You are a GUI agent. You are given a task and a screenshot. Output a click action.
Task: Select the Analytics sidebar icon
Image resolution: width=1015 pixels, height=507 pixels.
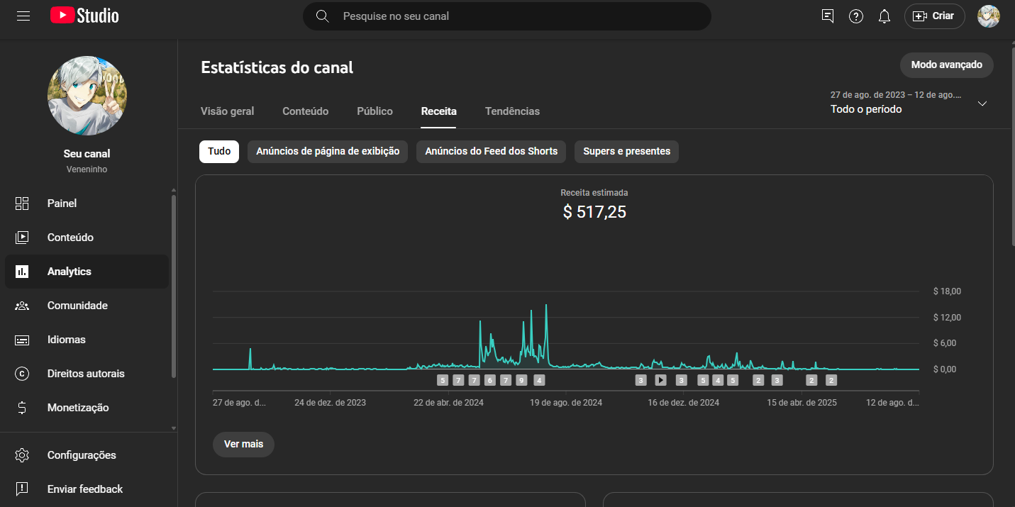click(x=22, y=272)
